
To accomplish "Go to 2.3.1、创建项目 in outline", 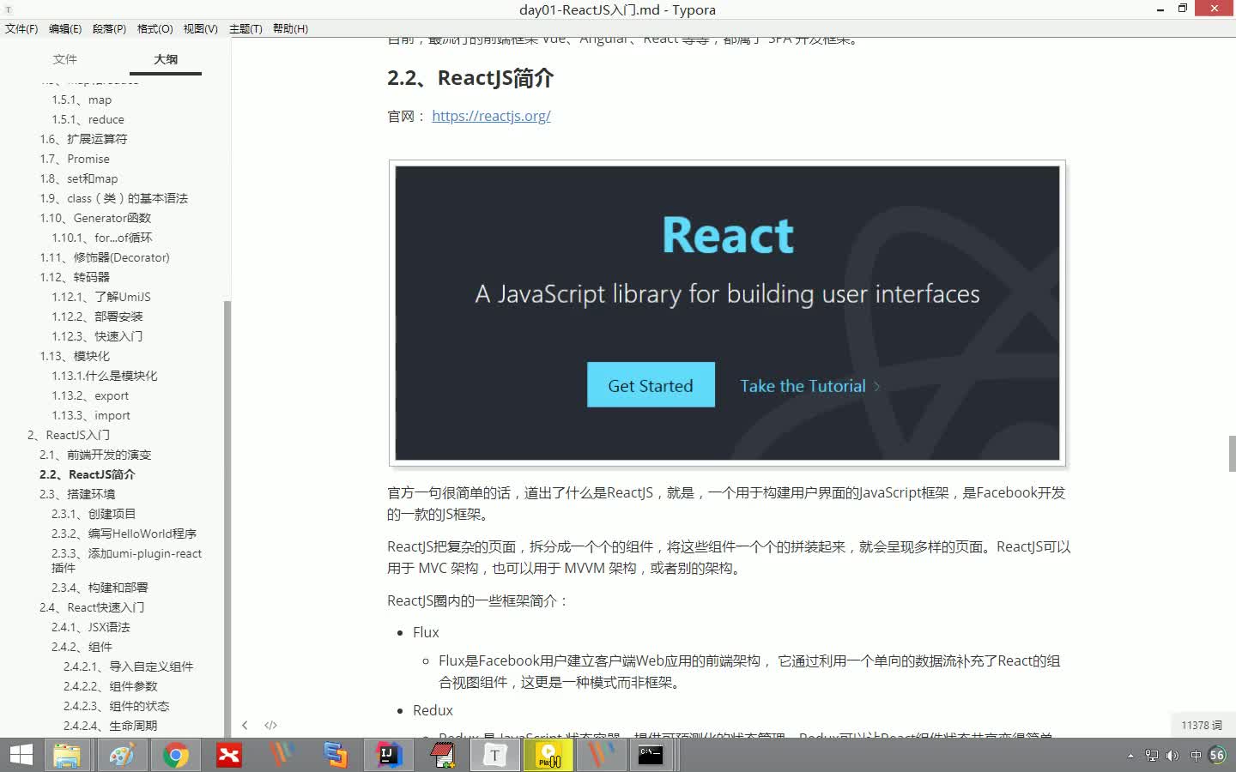I will pos(94,514).
